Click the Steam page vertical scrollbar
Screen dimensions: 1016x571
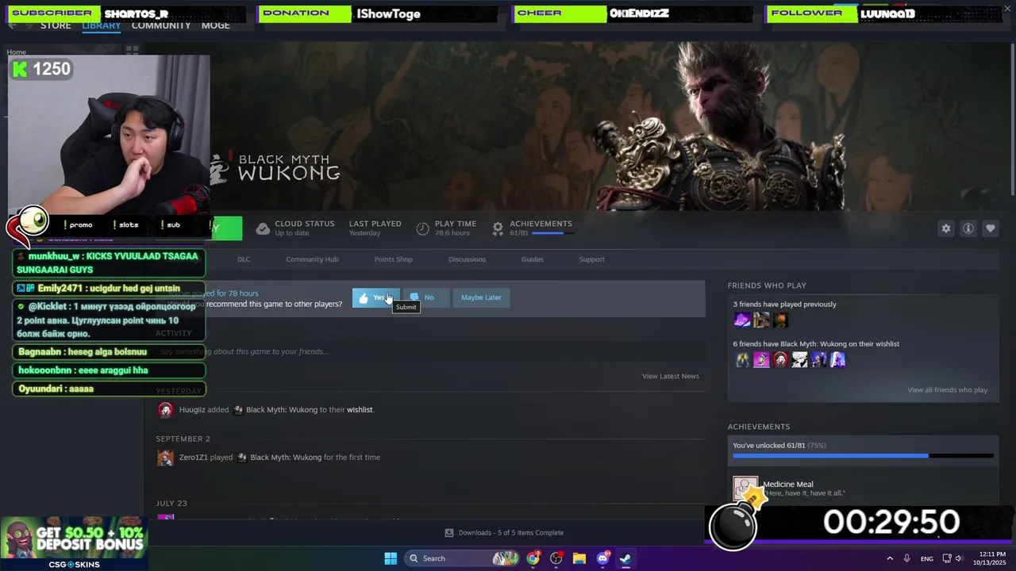[1011, 119]
